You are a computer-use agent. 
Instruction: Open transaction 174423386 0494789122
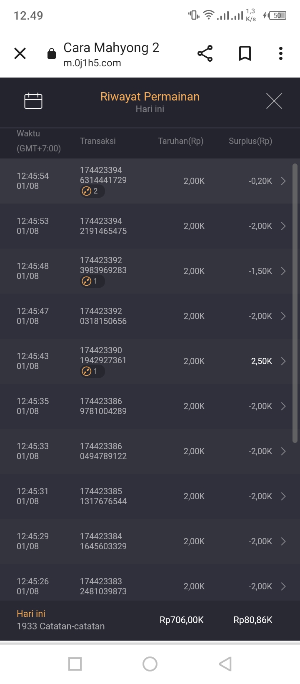click(103, 451)
